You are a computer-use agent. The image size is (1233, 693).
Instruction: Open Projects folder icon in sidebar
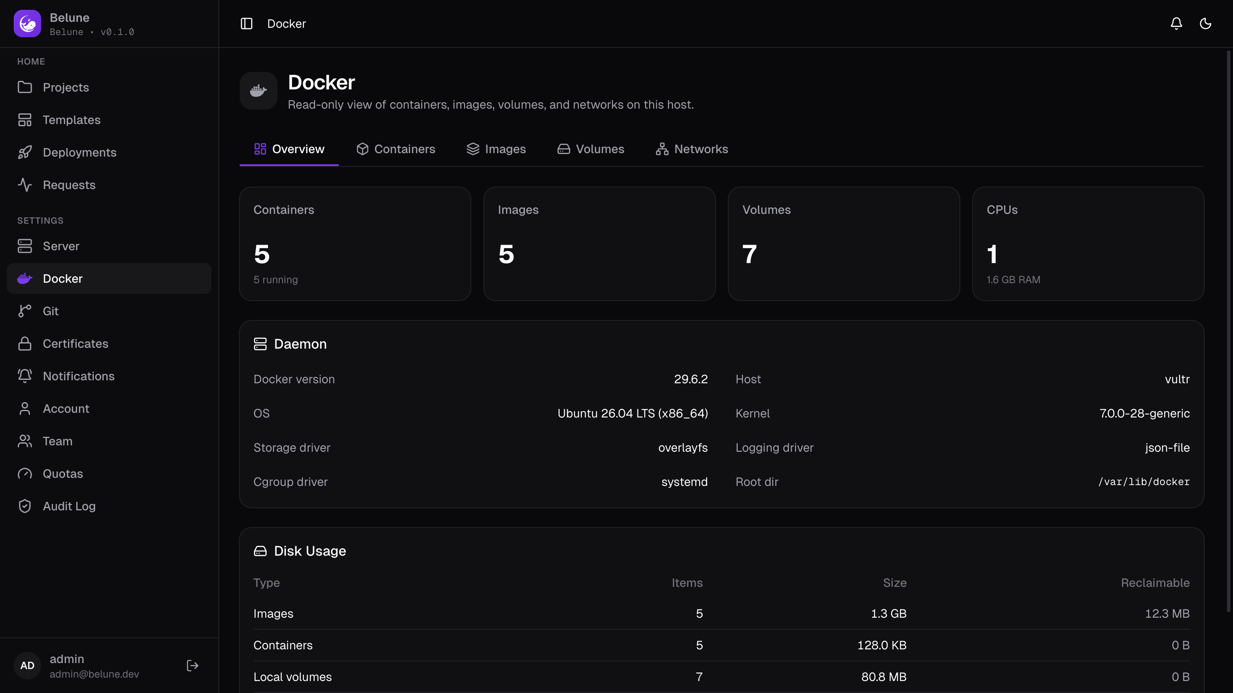point(25,87)
